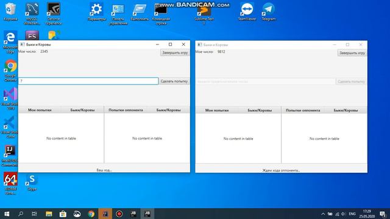Sort by Попытки оппонента column in 9812 window
The width and height of the screenshot is (390, 219).
tap(303, 110)
